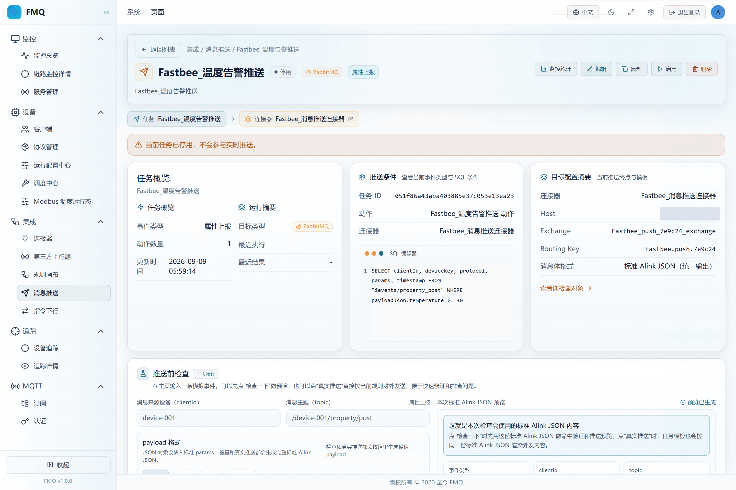Image resolution: width=736 pixels, height=490 pixels.
Task: Open 运行配置中心
Action: point(64,165)
